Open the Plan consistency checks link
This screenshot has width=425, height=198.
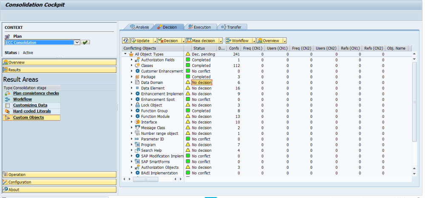(36, 93)
